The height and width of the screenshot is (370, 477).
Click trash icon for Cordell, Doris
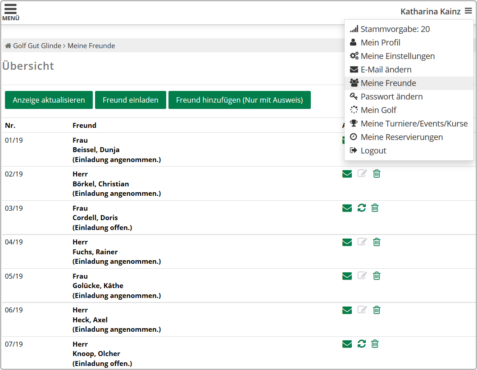point(375,208)
